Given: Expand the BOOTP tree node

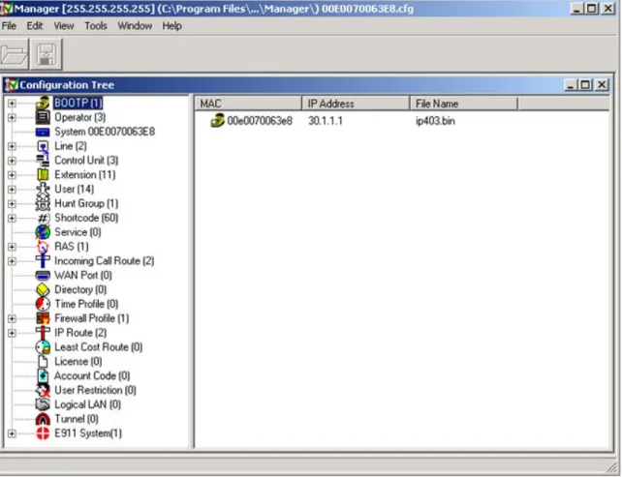Looking at the screenshot, I should [x=12, y=104].
